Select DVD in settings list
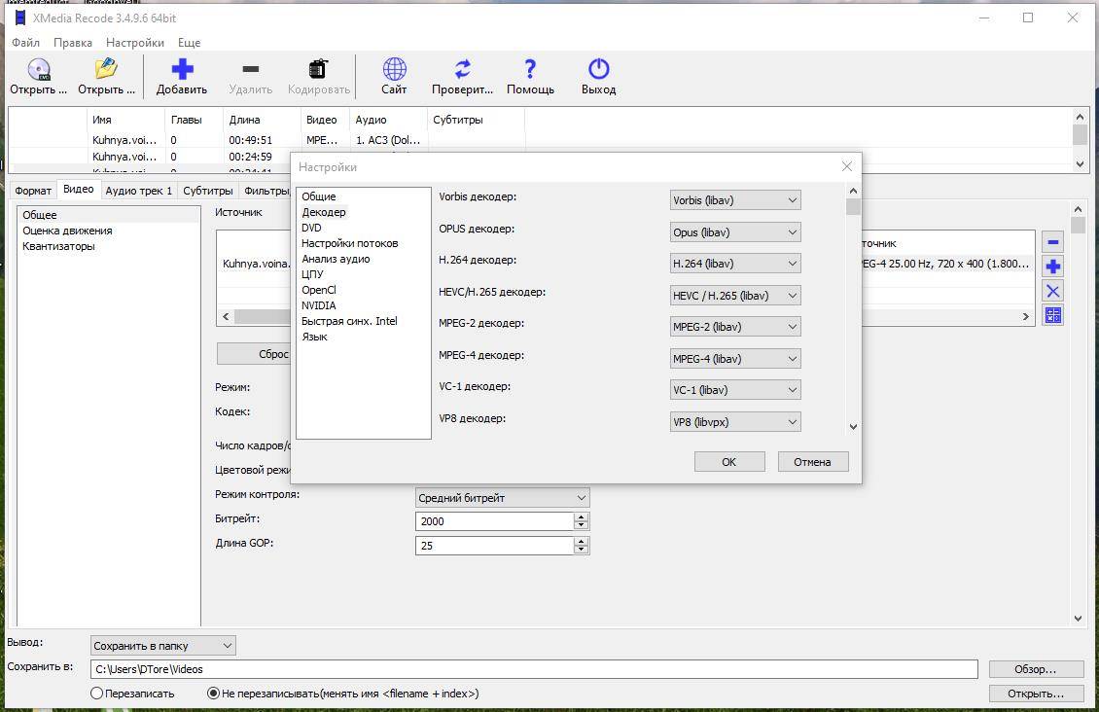 (x=311, y=228)
